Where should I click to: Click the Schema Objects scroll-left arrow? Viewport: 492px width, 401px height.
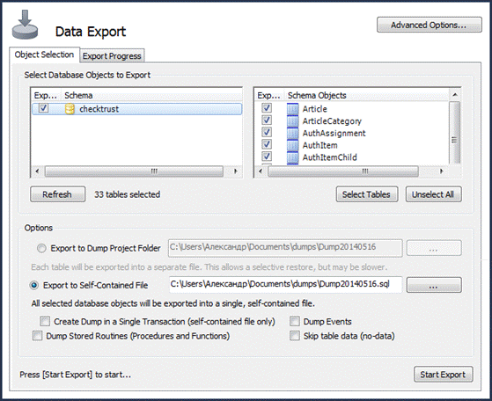[260, 171]
